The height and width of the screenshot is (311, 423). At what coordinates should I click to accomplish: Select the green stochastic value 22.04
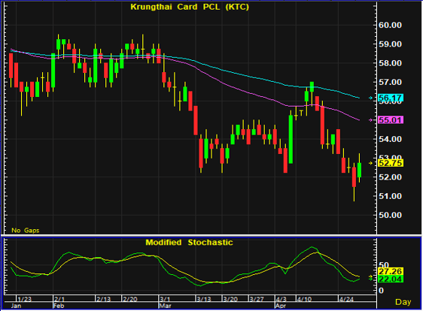(391, 279)
